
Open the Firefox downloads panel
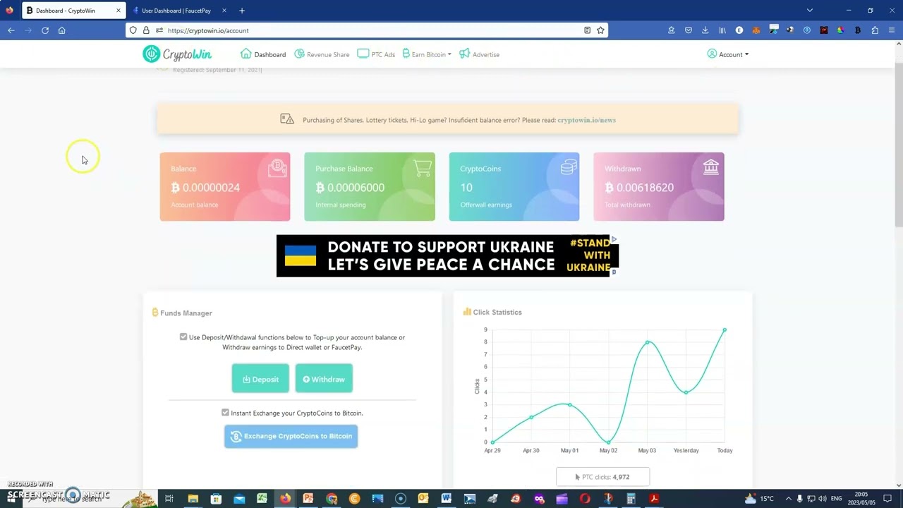click(x=705, y=30)
